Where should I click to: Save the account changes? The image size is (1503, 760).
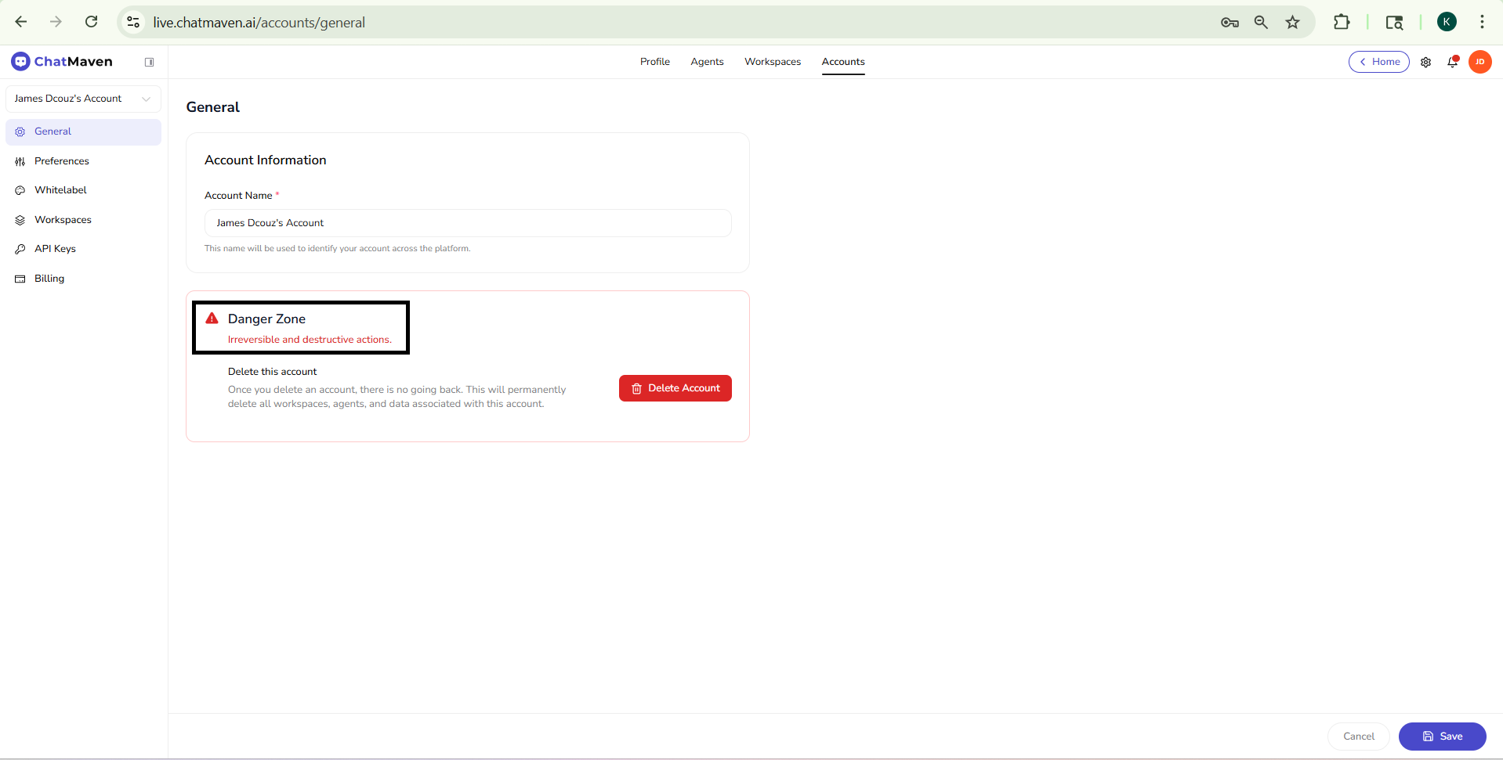click(x=1442, y=737)
